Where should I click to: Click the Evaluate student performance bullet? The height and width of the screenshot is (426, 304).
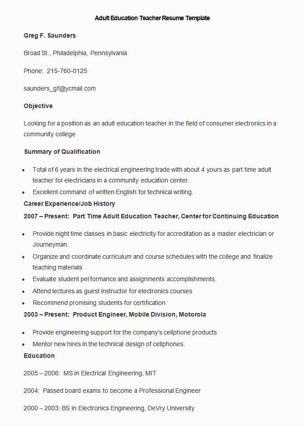click(124, 279)
